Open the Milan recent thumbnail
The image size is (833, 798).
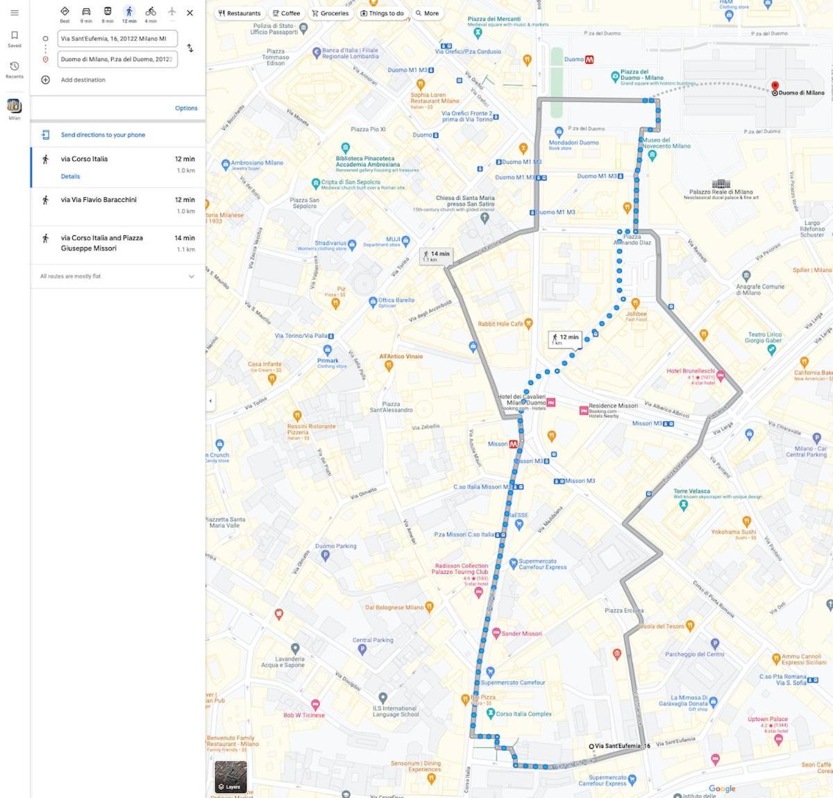click(14, 106)
